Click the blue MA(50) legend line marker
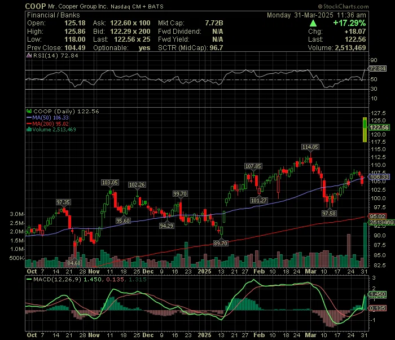395x340 pixels. pyautogui.click(x=29, y=117)
